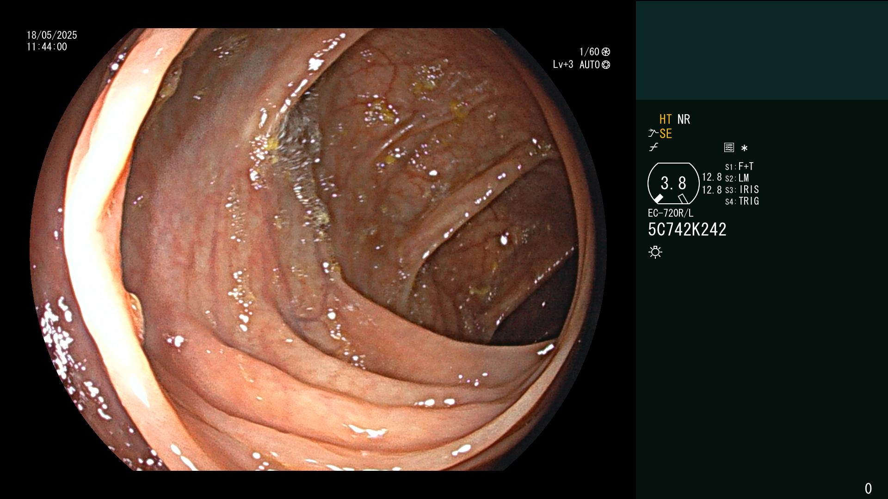Click the scope model EC-720R/L text

[x=671, y=213]
